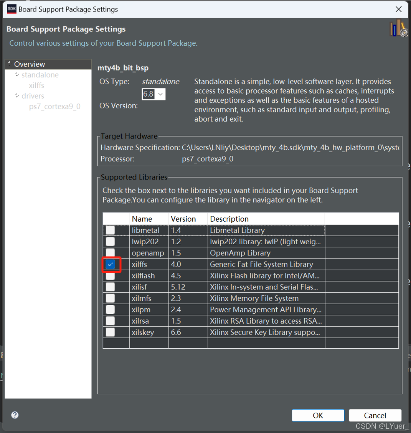Enable the libmetal library checkbox
This screenshot has width=411, height=433.
[110, 230]
